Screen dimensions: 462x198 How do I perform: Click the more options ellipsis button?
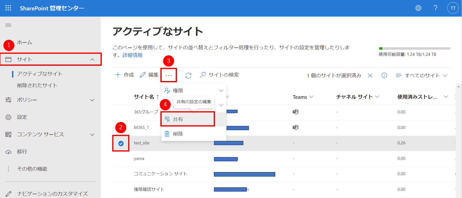point(169,75)
